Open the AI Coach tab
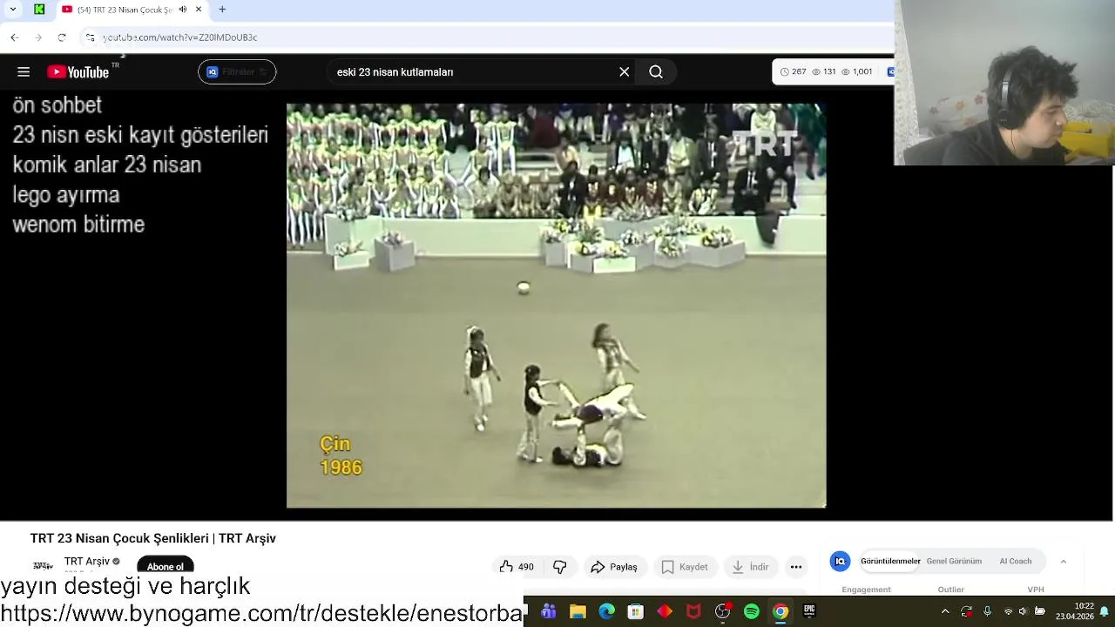 pos(1016,562)
